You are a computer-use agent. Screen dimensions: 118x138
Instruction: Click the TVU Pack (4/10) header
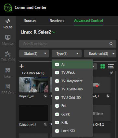click(33, 73)
